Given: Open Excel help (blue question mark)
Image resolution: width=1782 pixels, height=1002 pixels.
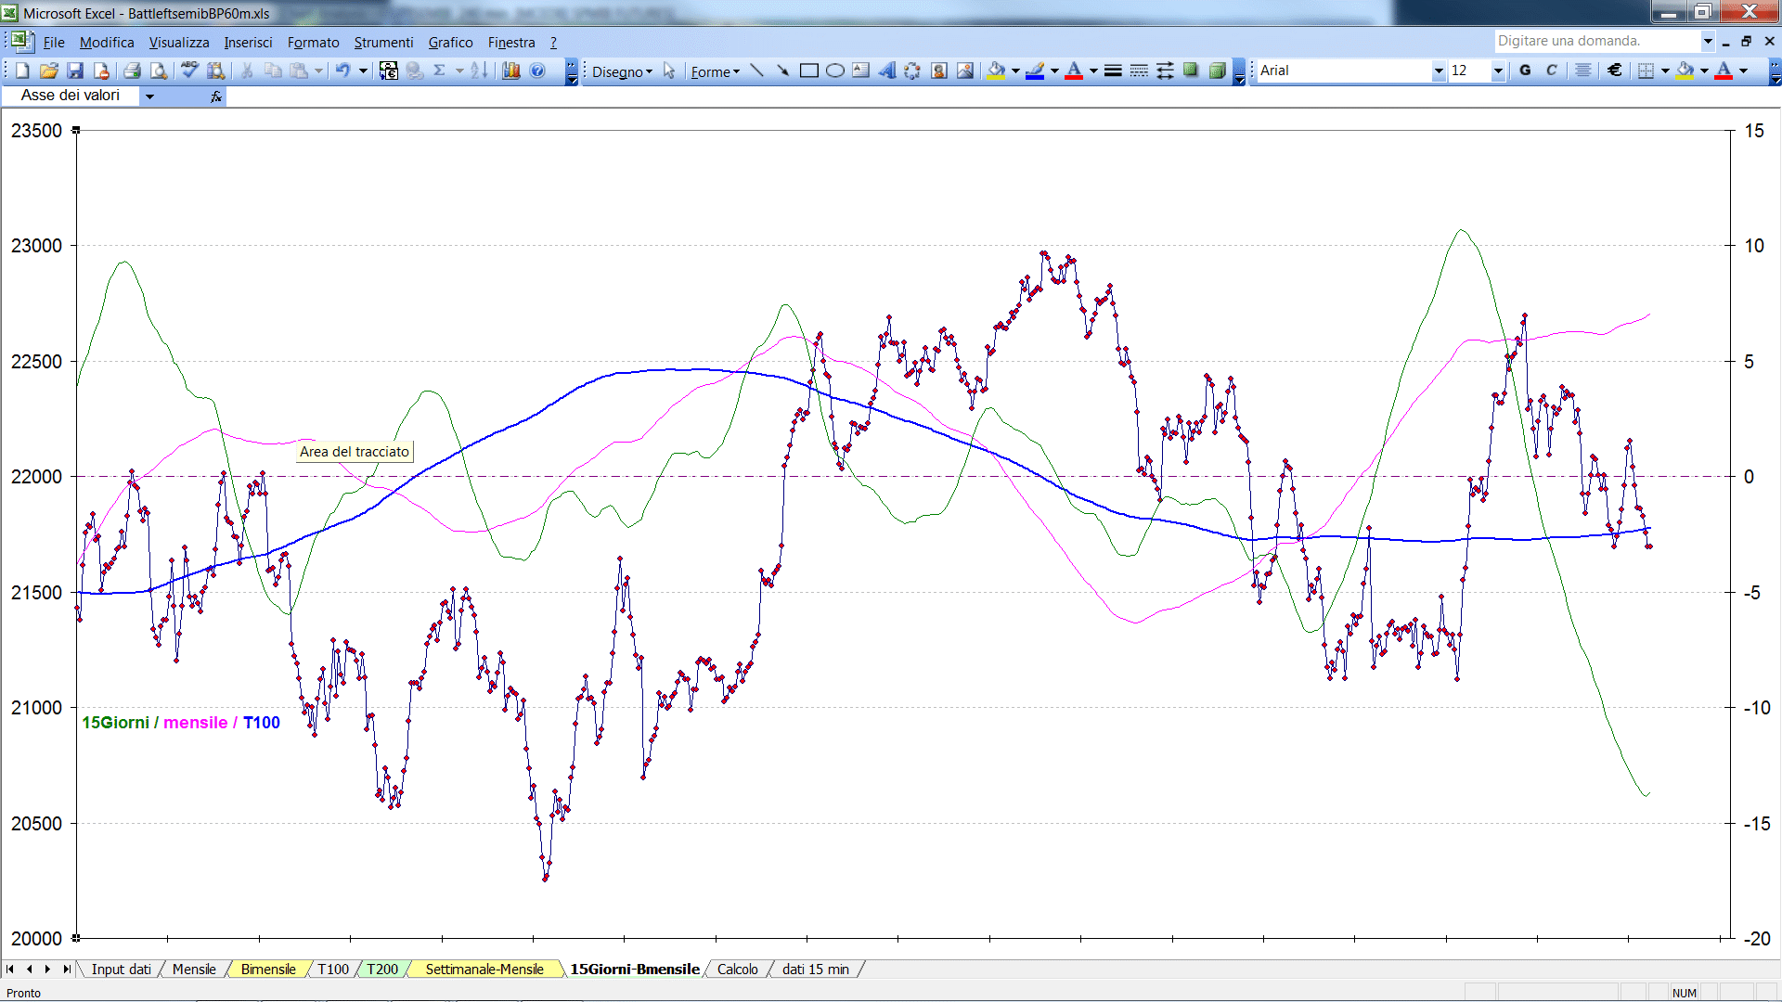Looking at the screenshot, I should click(537, 71).
